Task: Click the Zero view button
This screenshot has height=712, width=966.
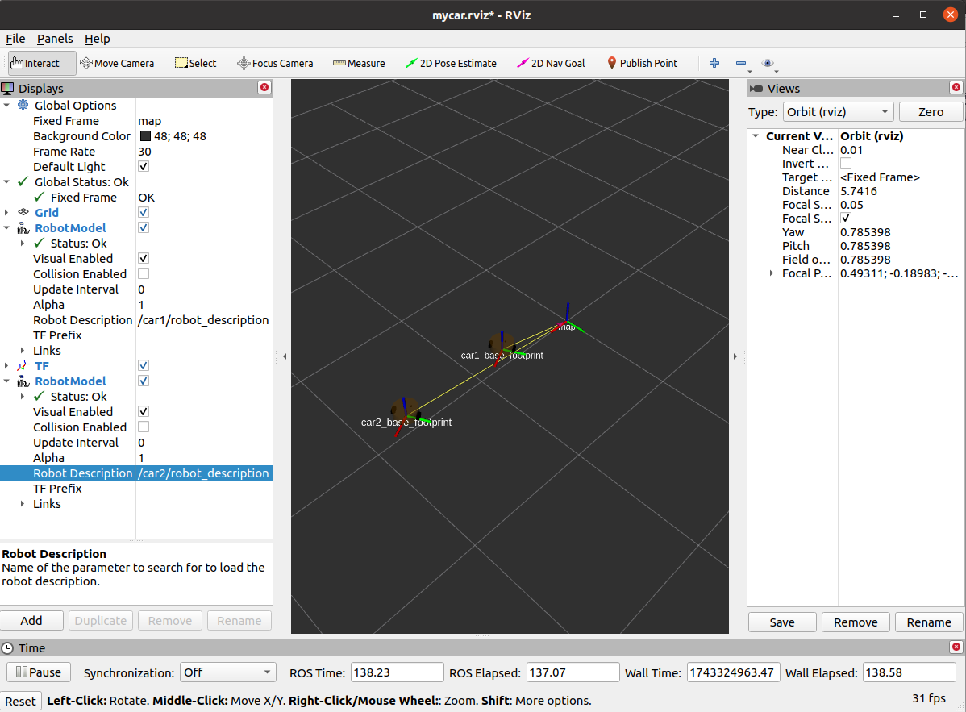Action: coord(931,112)
